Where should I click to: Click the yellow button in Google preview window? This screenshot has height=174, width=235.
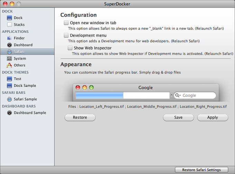click(x=85, y=87)
